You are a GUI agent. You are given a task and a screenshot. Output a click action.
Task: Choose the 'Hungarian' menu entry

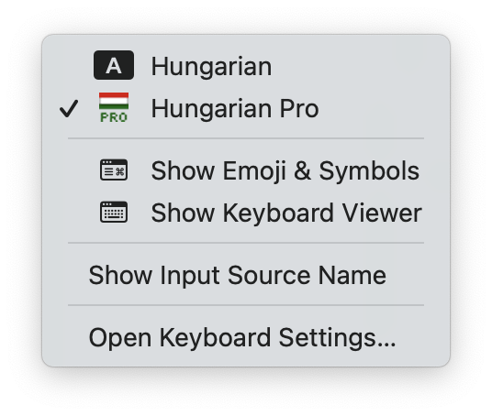tap(211, 66)
